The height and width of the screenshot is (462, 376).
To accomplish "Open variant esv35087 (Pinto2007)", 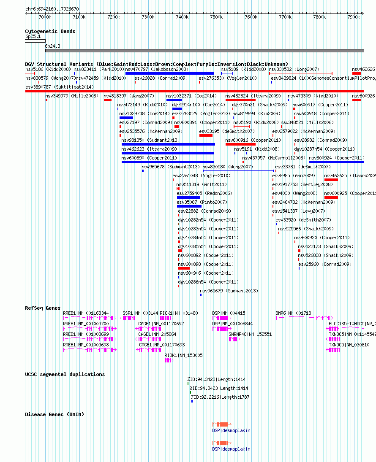I will 202,202.
